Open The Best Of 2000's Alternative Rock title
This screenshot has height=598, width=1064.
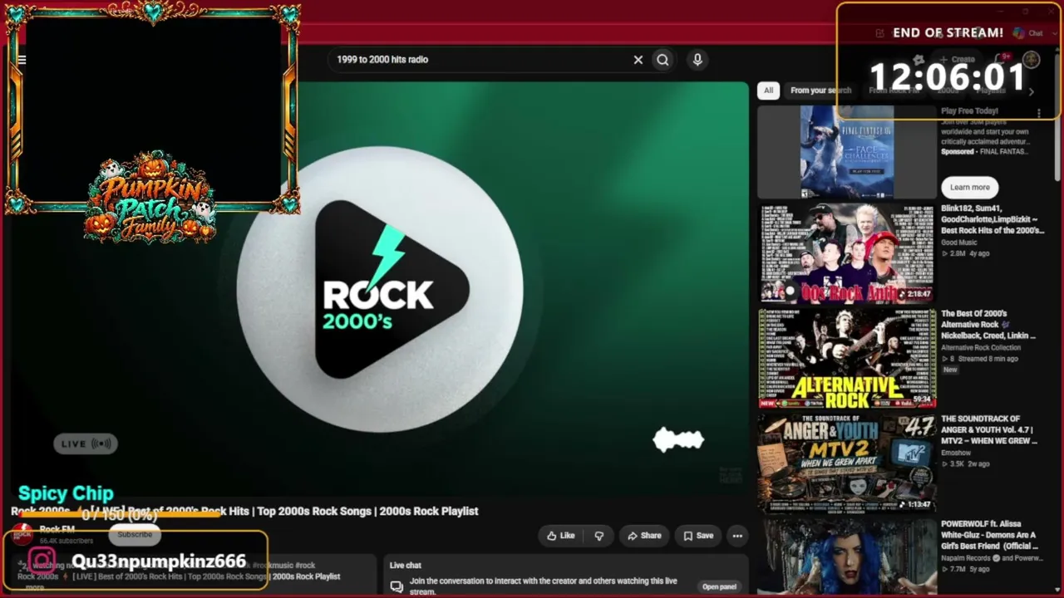[x=989, y=325]
